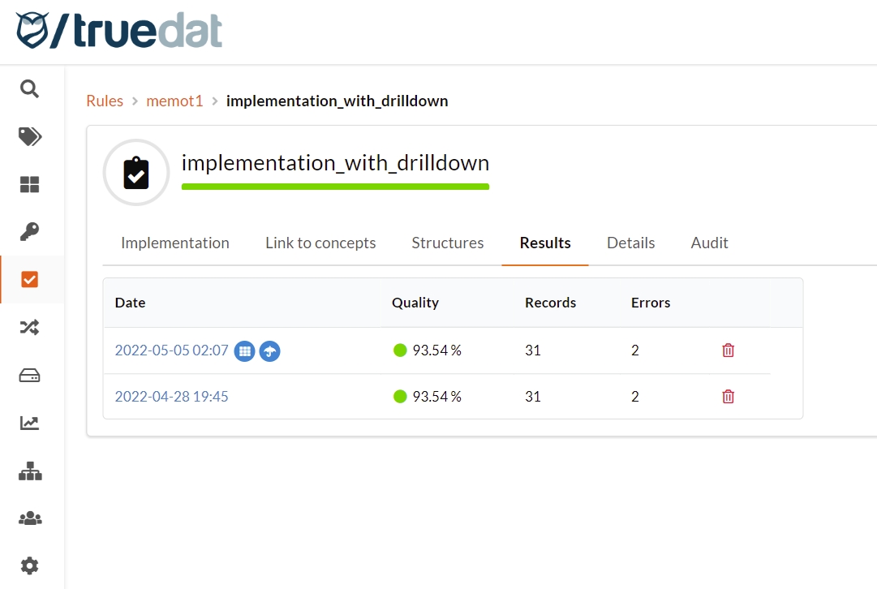The height and width of the screenshot is (589, 877).
Task: Delete the 2022-04-28 19:45 result
Action: (729, 397)
